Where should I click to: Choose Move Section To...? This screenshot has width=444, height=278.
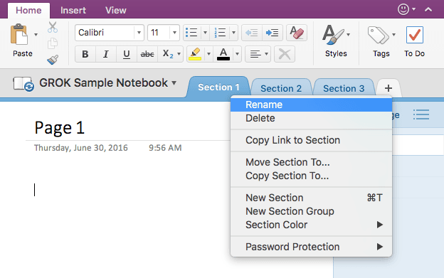point(311,162)
